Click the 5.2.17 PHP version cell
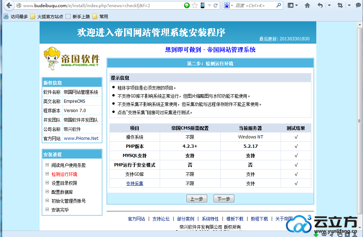The width and height of the screenshot is (363, 237). click(x=251, y=146)
